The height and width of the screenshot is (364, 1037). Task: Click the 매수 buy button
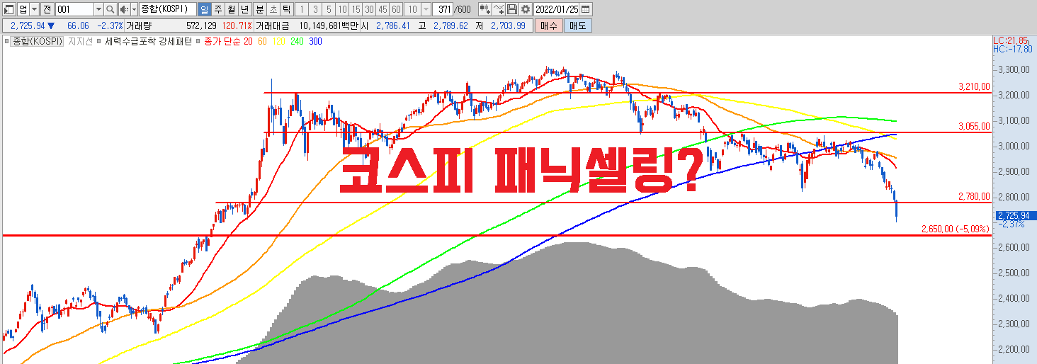[548, 25]
